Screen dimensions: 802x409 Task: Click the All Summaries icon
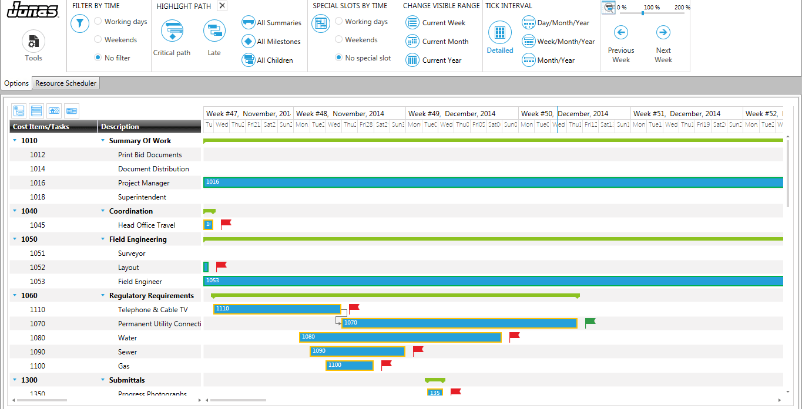[x=250, y=23]
